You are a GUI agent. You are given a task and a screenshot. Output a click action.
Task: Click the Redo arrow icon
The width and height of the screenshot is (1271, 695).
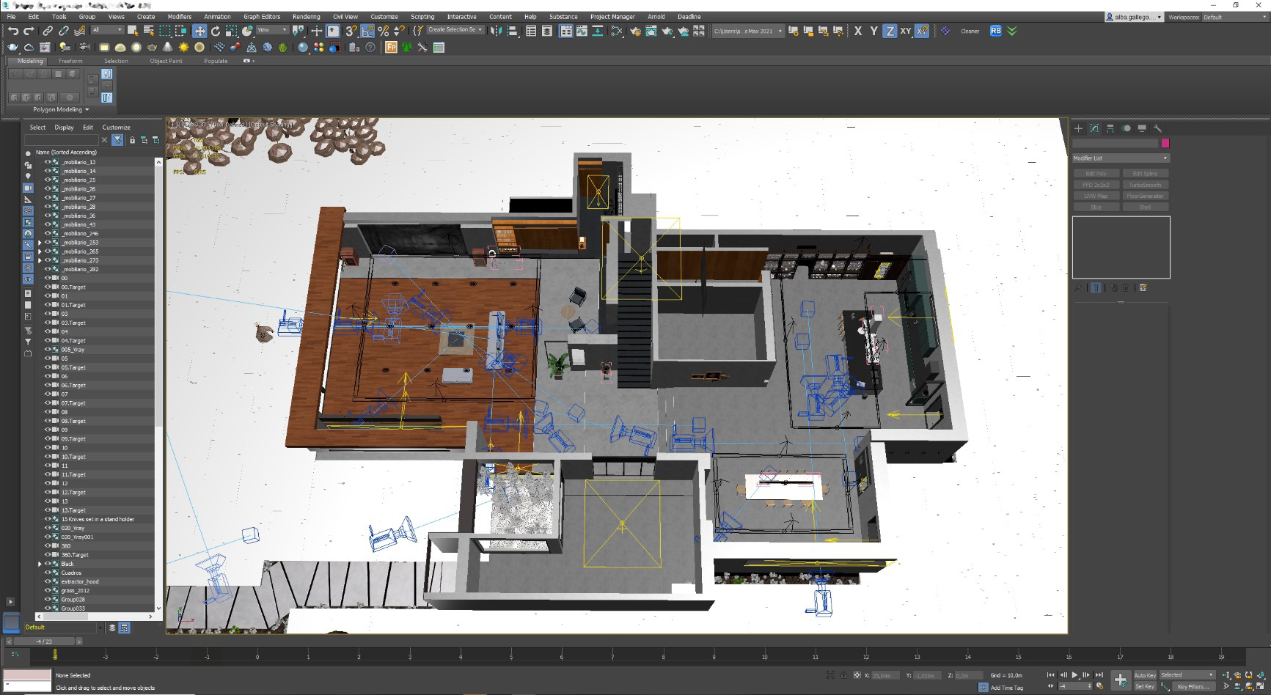29,31
